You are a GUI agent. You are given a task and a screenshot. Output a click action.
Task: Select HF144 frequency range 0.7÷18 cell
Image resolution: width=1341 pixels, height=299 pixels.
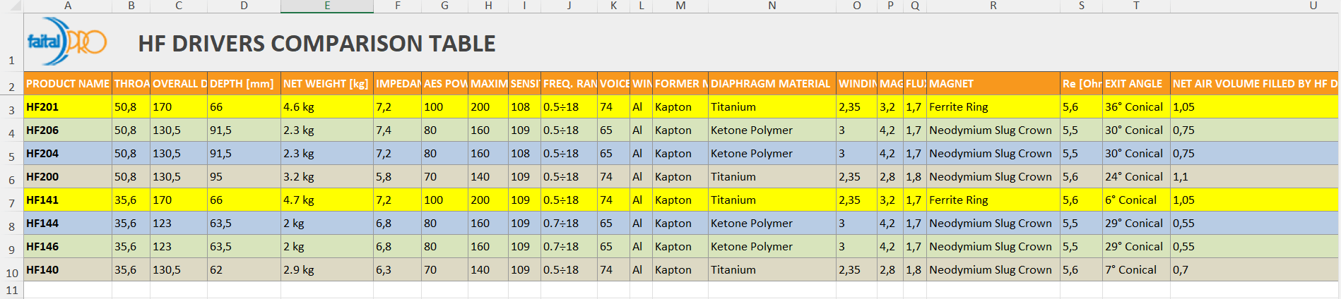pos(569,224)
